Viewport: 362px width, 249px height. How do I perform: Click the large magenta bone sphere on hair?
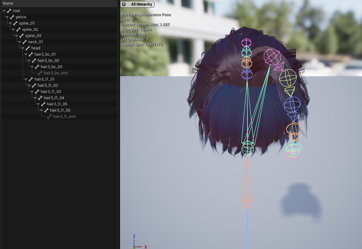tap(272, 57)
